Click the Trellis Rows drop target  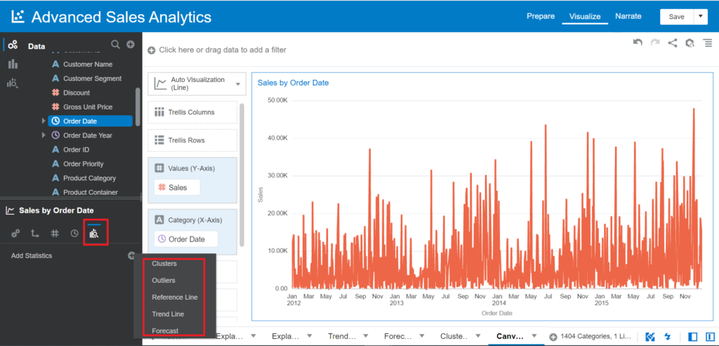[x=192, y=140]
